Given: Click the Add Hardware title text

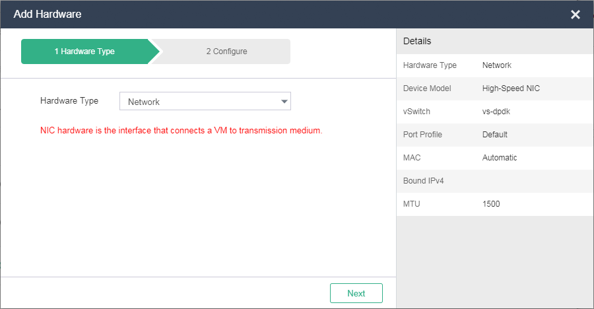Looking at the screenshot, I should [48, 14].
